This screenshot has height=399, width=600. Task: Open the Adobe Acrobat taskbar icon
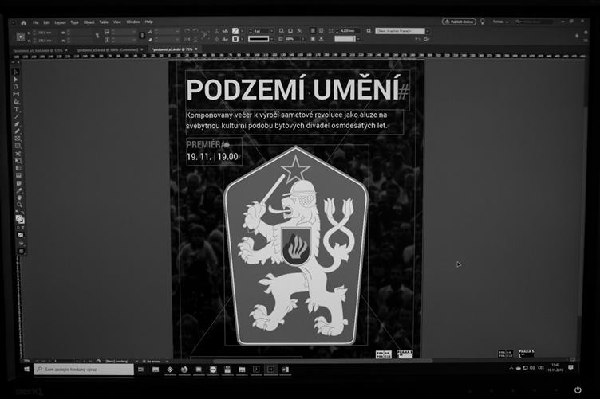[x=256, y=370]
